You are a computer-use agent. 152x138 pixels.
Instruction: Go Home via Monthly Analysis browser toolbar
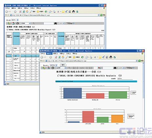tap(63, 57)
